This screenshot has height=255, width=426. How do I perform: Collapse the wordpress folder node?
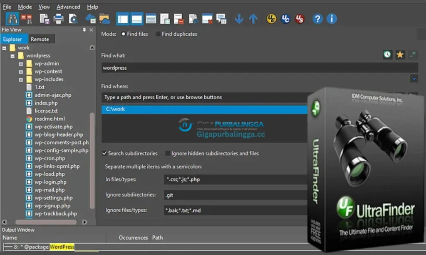12,56
